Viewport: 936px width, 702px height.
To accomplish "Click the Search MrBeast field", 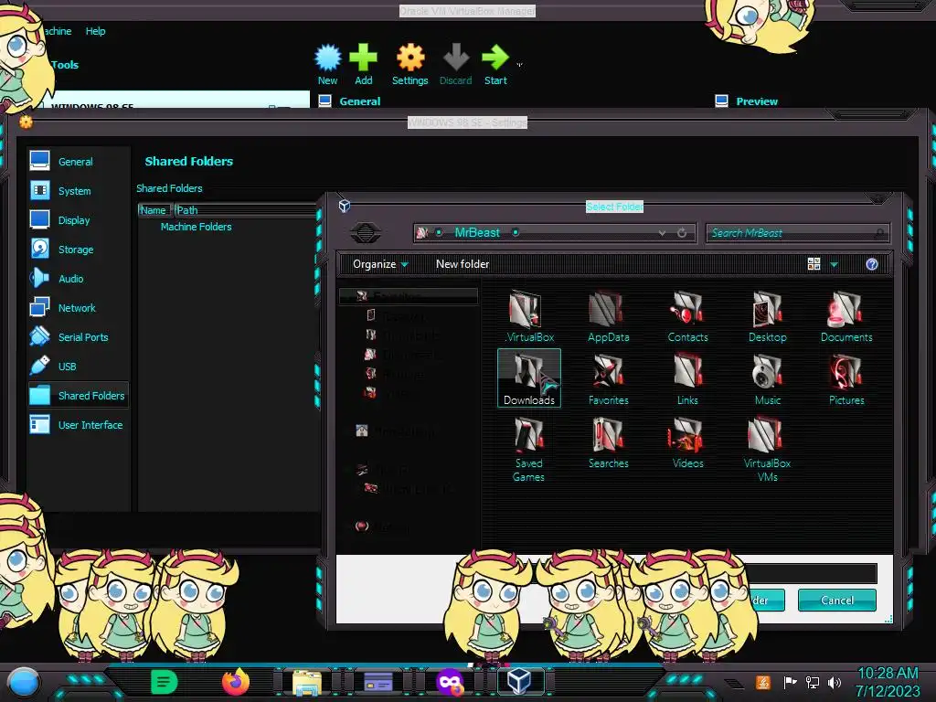I will click(797, 233).
